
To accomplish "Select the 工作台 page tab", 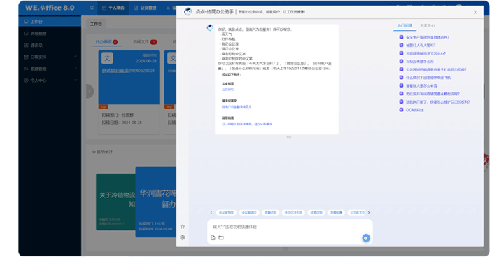I will click(x=96, y=24).
